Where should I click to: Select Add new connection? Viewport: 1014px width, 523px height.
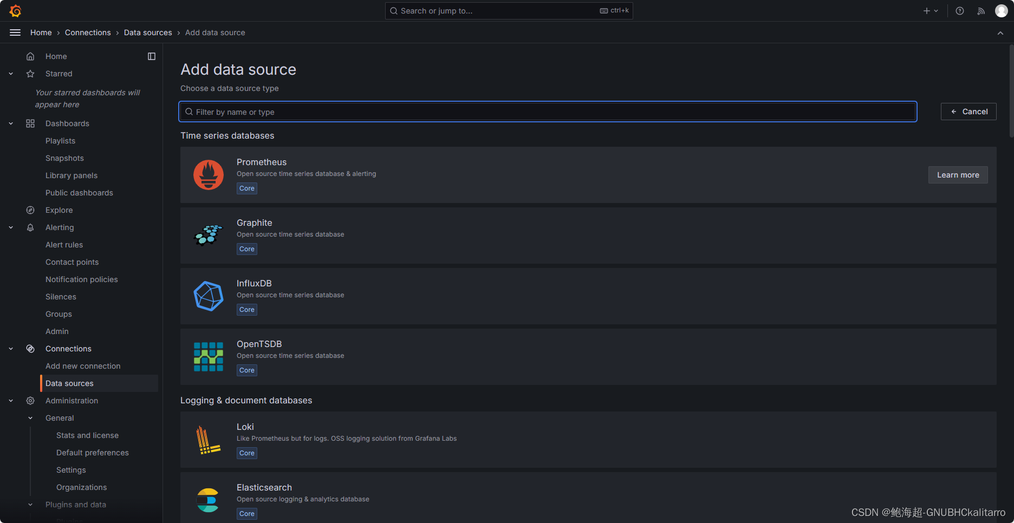click(x=83, y=366)
